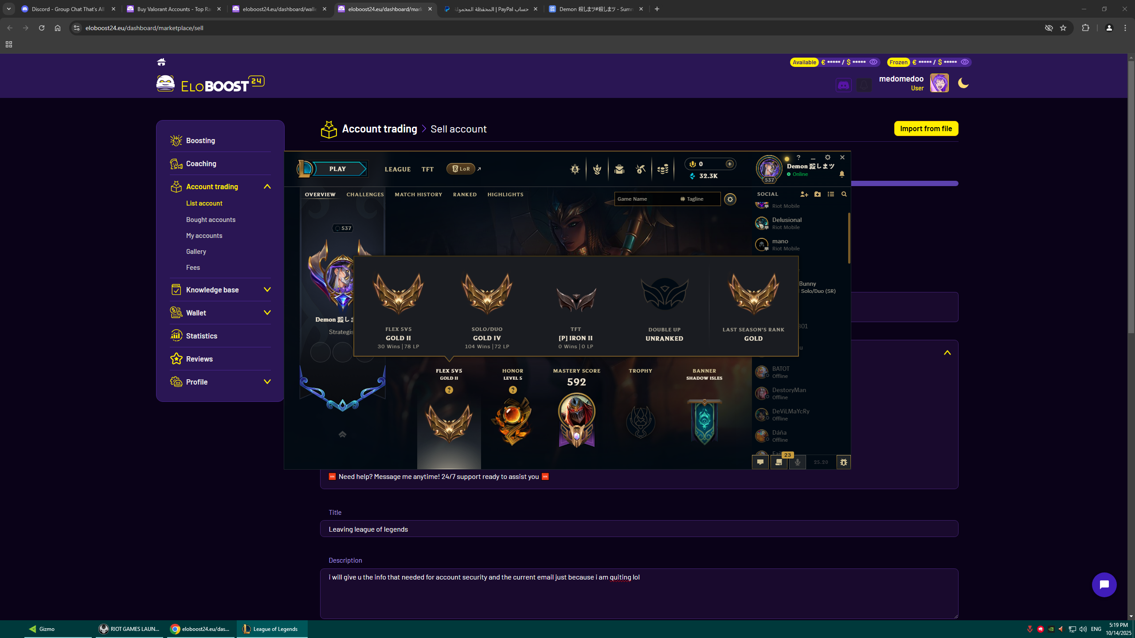
Task: Switch to the Challenges tab in League profile
Action: [365, 195]
